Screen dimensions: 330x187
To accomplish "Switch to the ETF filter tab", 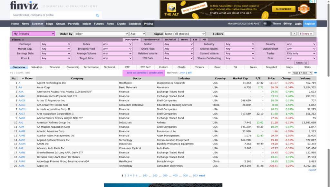I will [195, 40].
